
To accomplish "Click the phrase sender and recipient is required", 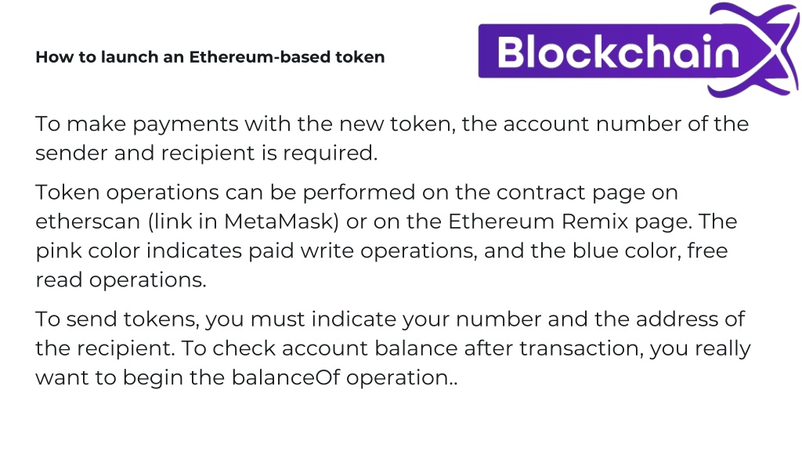I will point(206,153).
